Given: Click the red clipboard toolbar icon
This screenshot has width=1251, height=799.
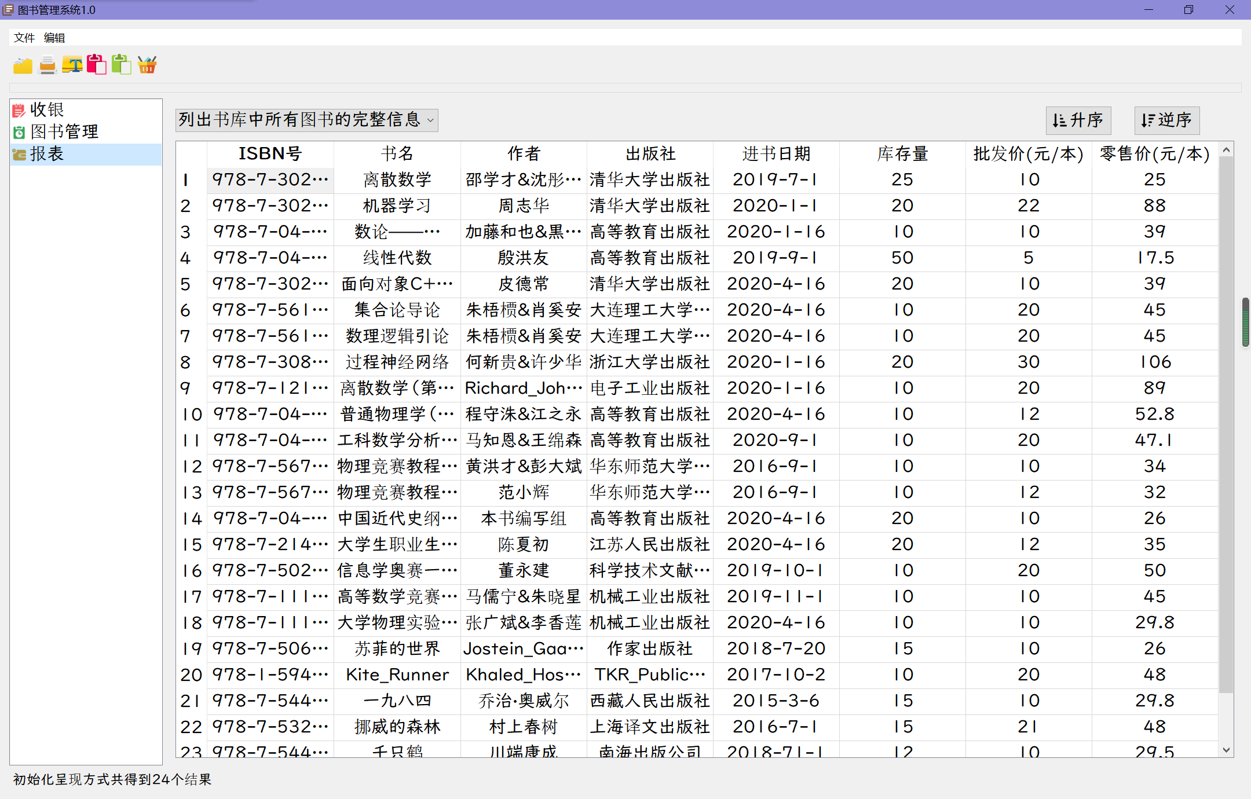Looking at the screenshot, I should 97,65.
